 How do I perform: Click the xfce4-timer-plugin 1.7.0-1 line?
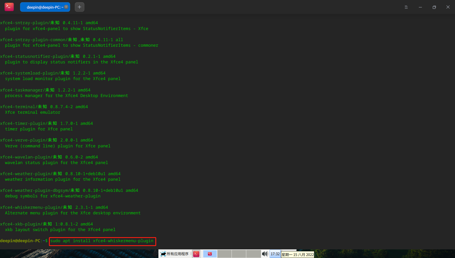[x=46, y=123]
